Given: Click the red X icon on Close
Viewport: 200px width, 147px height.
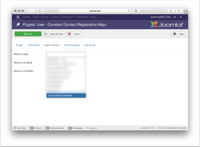Looking at the screenshot, I should point(70,34).
